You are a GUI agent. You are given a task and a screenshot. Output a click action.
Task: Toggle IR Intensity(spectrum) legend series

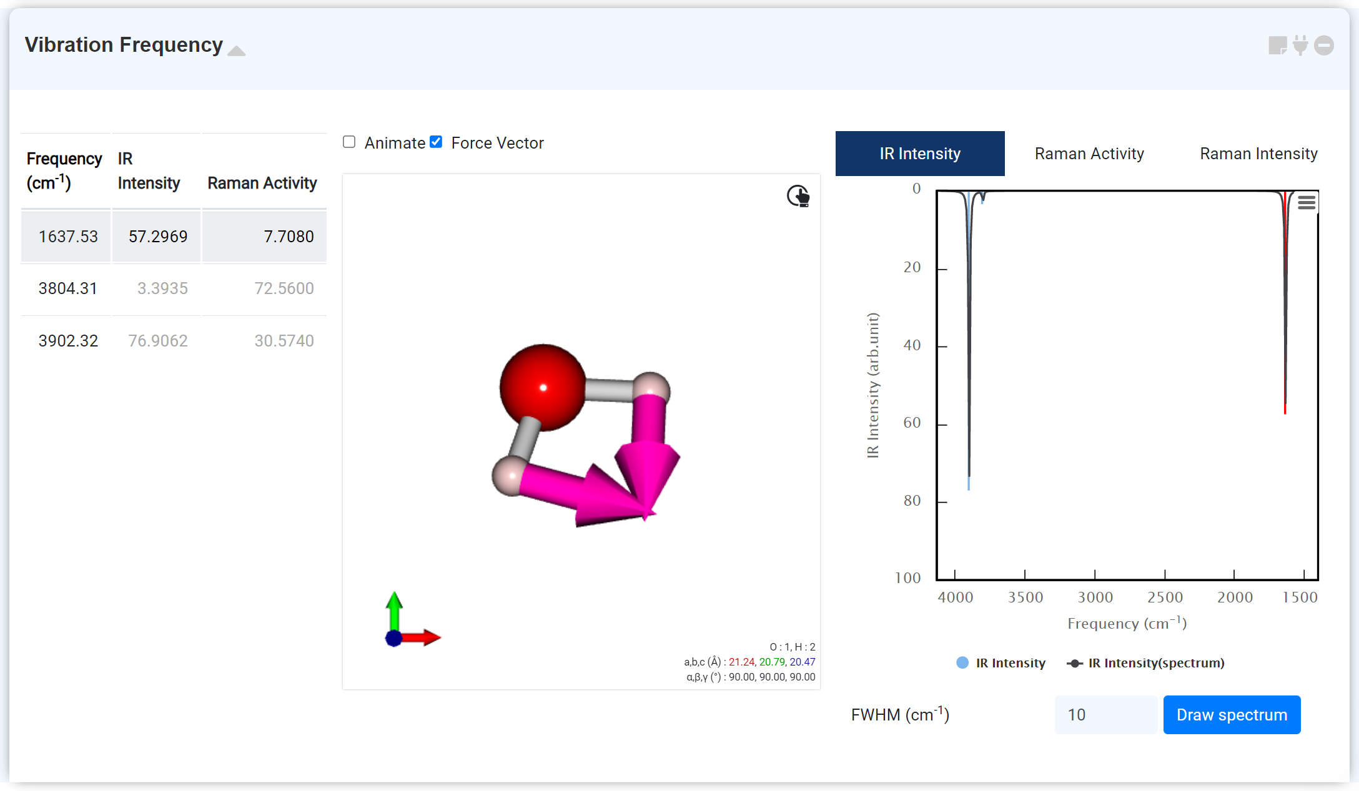[1155, 663]
